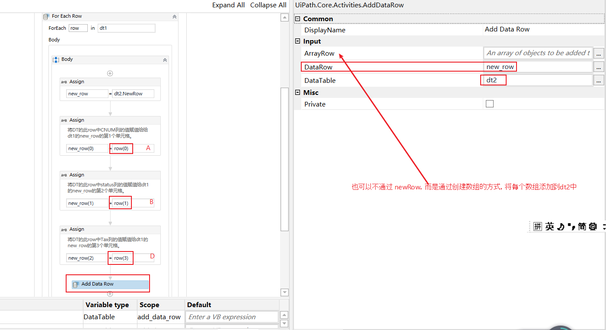
Task: Click the Body sequence header icon
Action: [56, 60]
